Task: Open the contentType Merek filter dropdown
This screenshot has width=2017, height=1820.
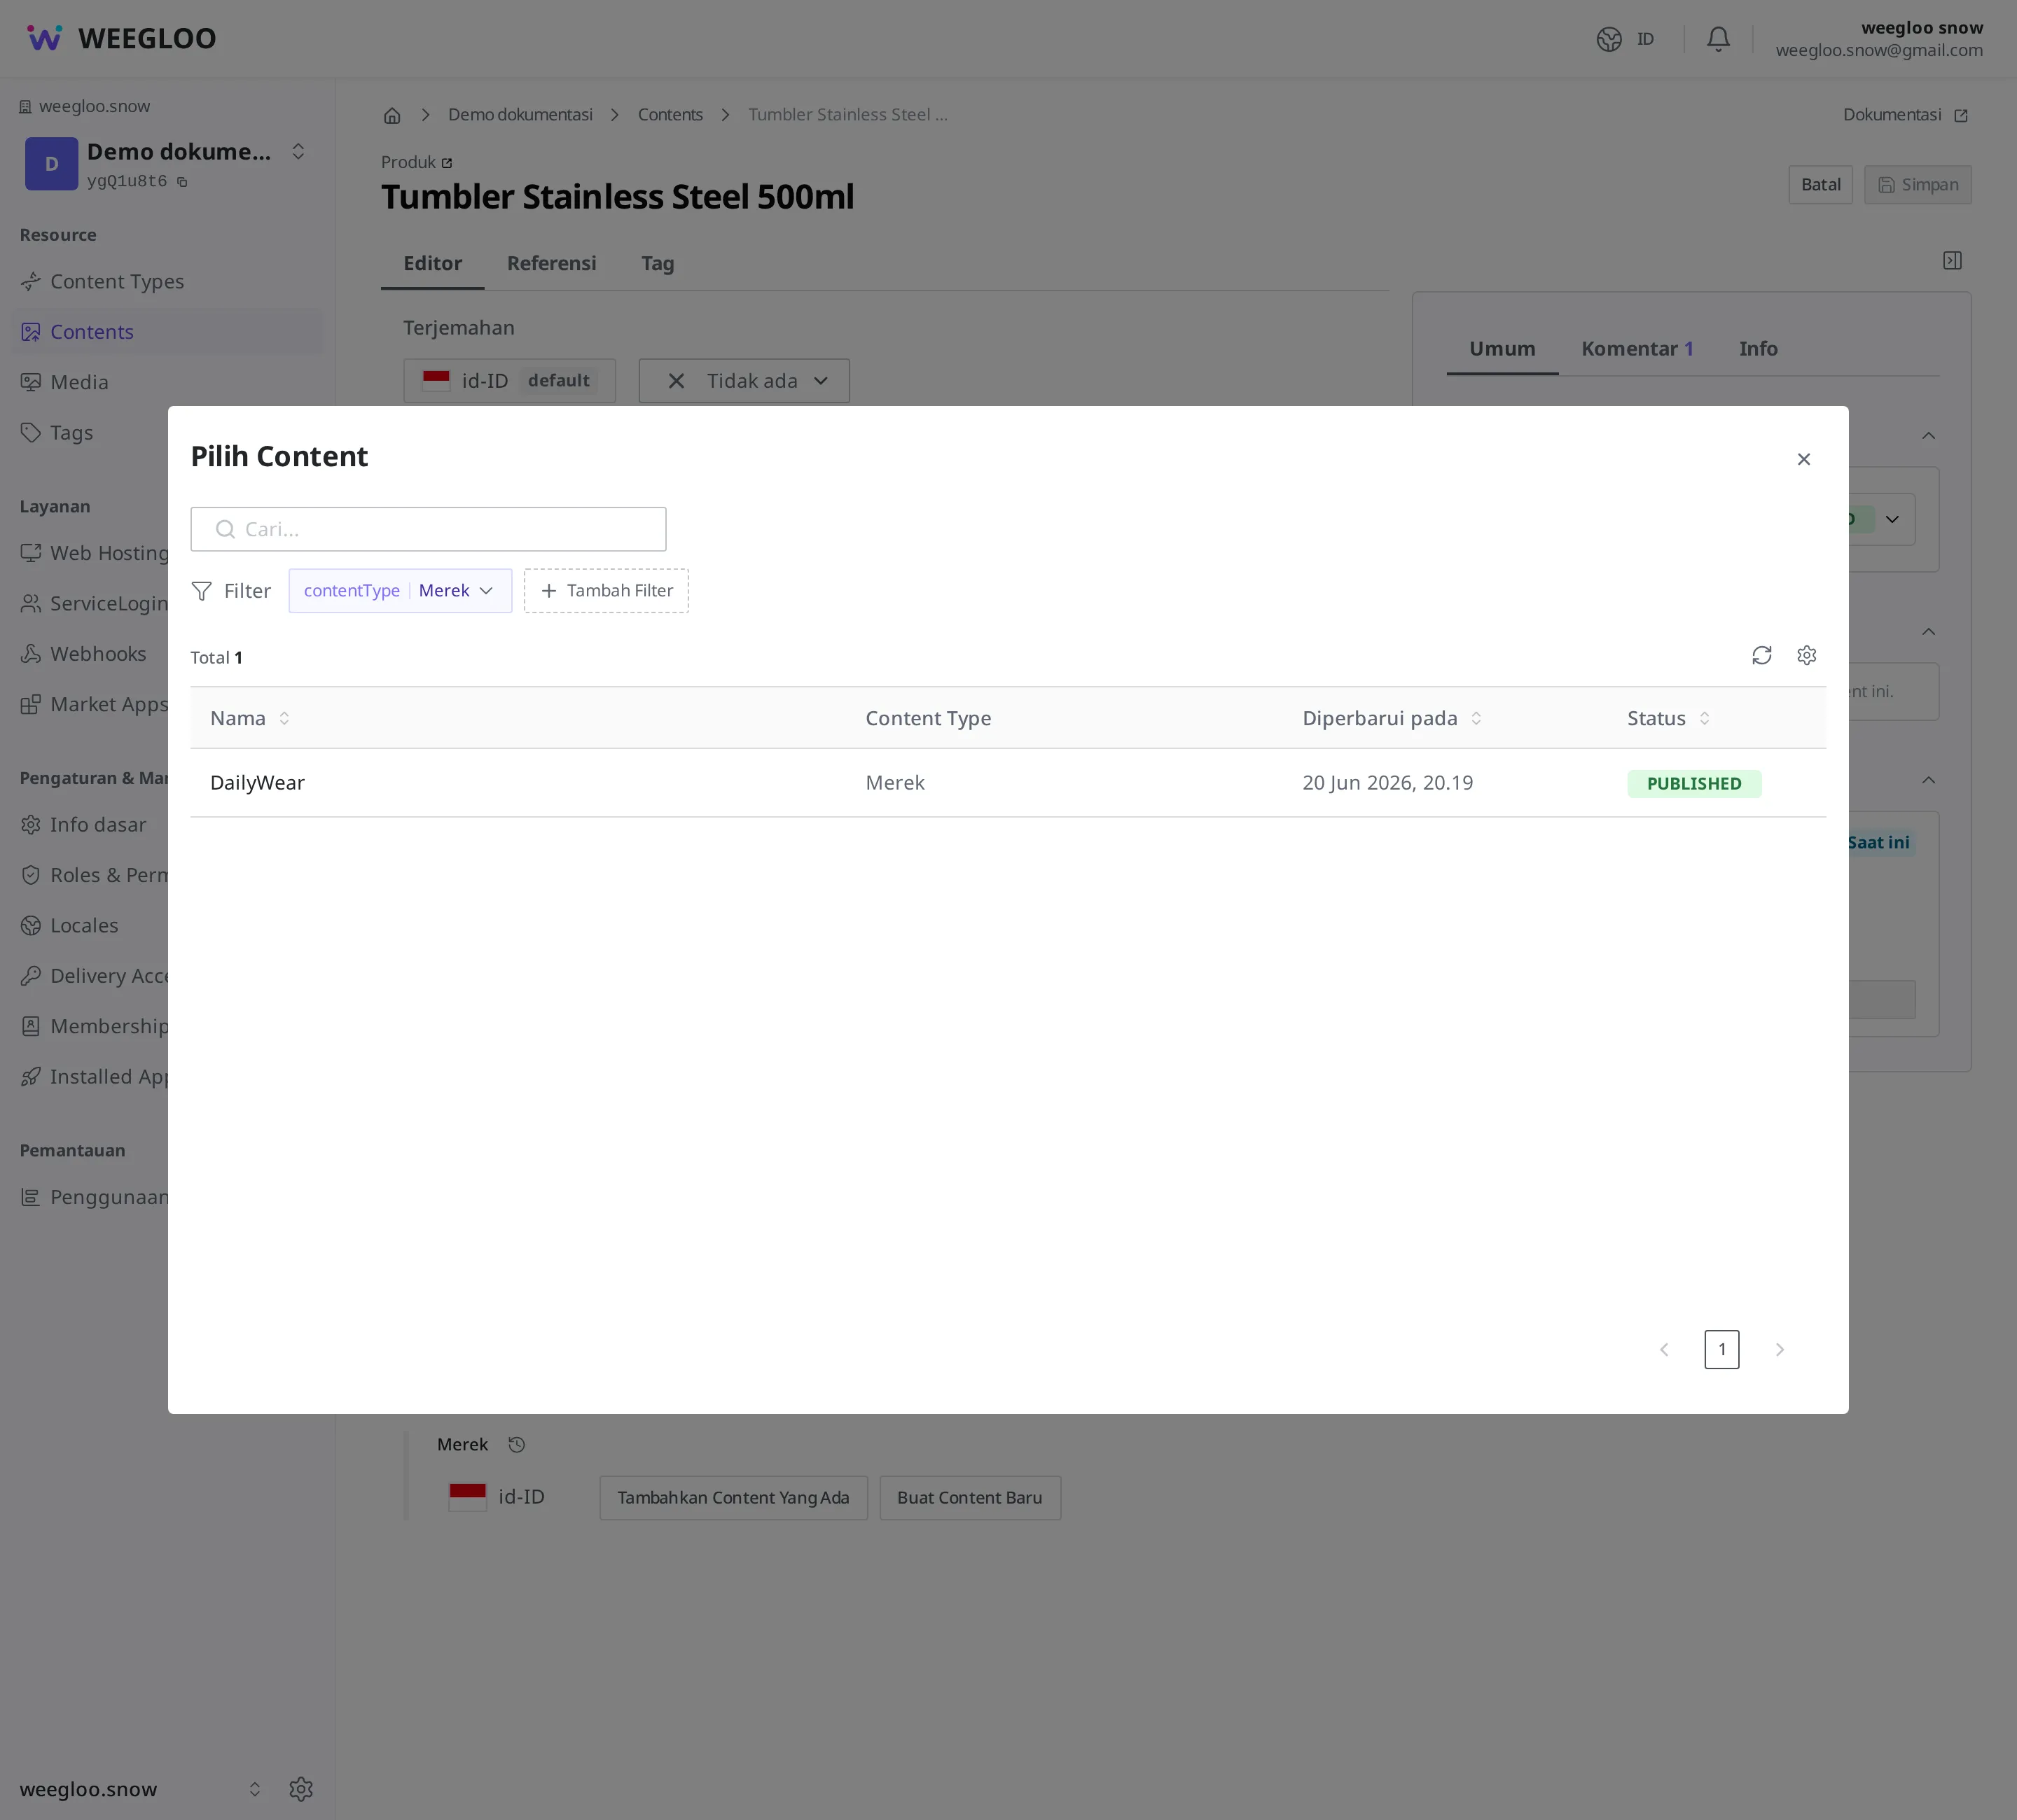Action: click(x=400, y=591)
